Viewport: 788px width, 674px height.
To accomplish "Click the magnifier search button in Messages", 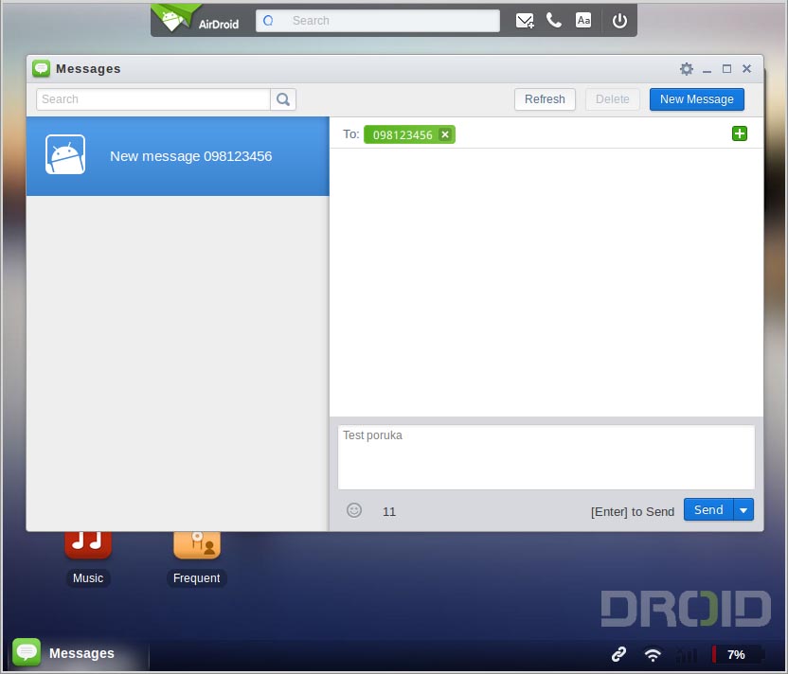I will tap(283, 99).
